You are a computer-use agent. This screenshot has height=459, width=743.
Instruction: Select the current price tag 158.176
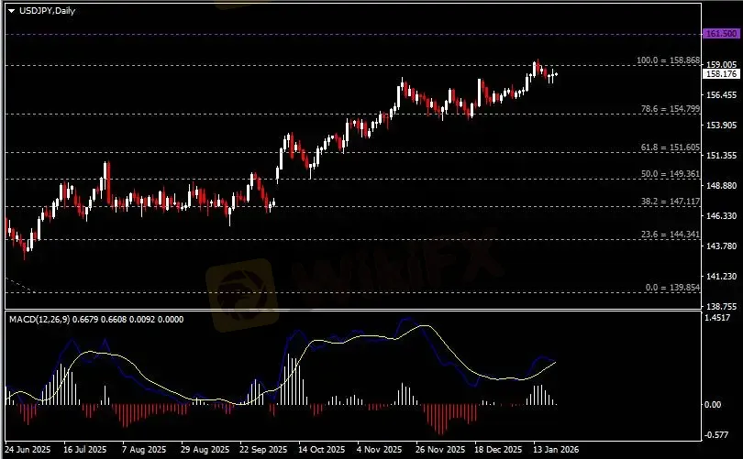[x=721, y=74]
